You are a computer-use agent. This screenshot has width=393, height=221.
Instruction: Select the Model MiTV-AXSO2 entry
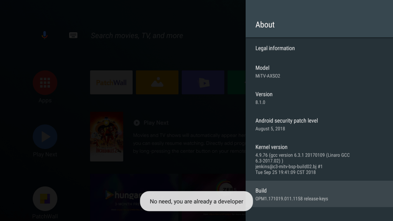tap(319, 72)
